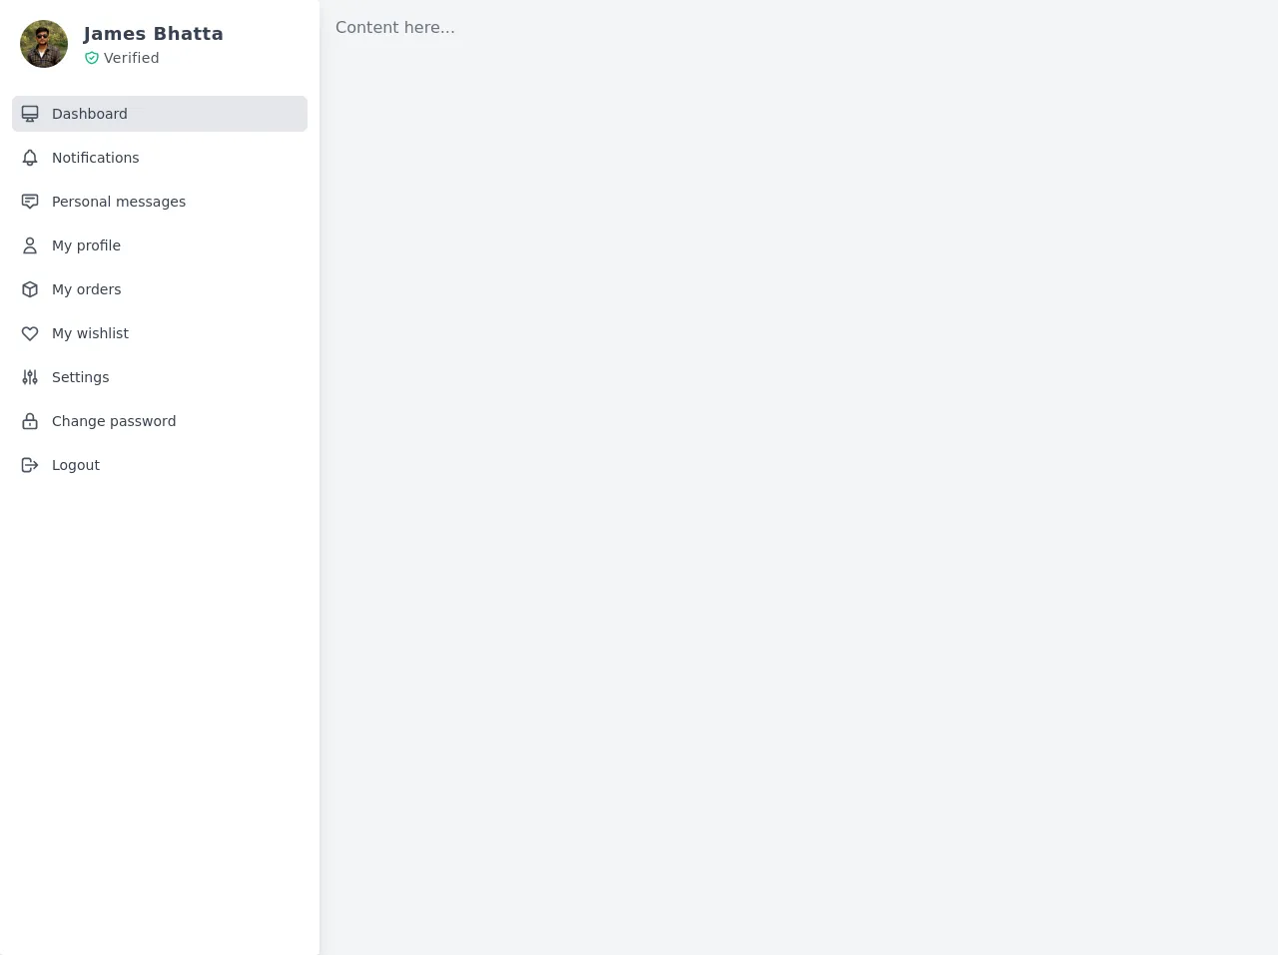Open the Settings text link

(81, 377)
